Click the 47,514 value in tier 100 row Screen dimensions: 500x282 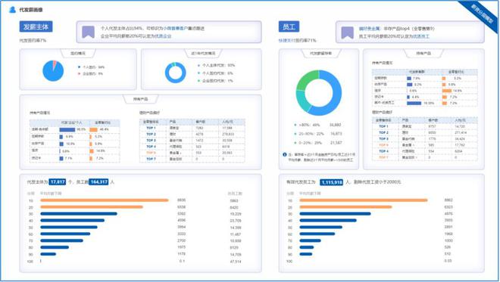click(236, 262)
